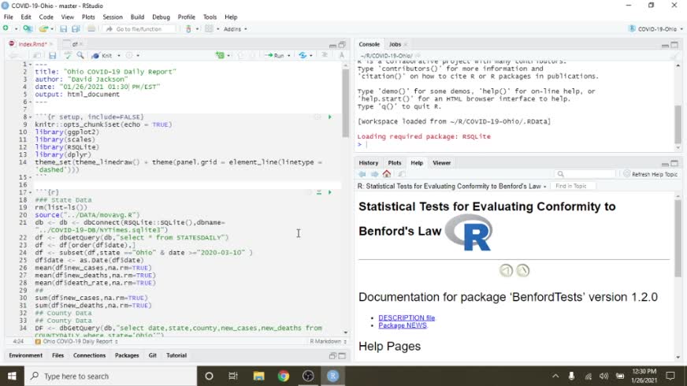Image resolution: width=687 pixels, height=386 pixels.
Task: Run current chunk on line 17
Action: 330,192
